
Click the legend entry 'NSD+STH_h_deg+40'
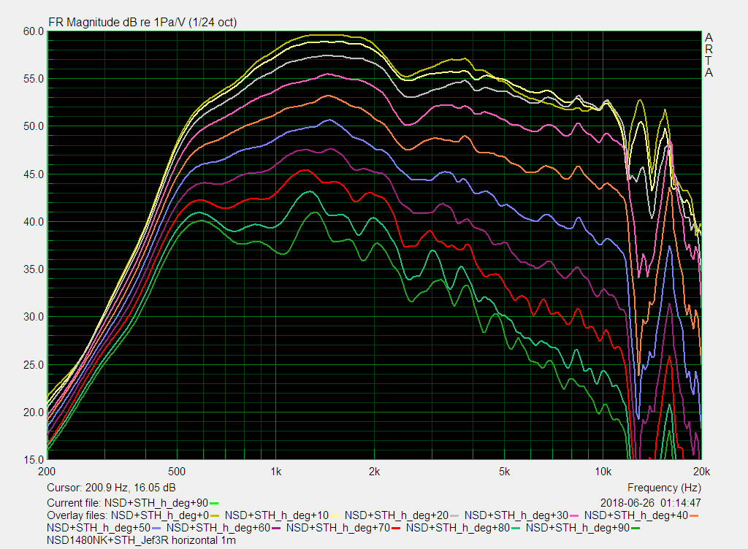coord(636,515)
